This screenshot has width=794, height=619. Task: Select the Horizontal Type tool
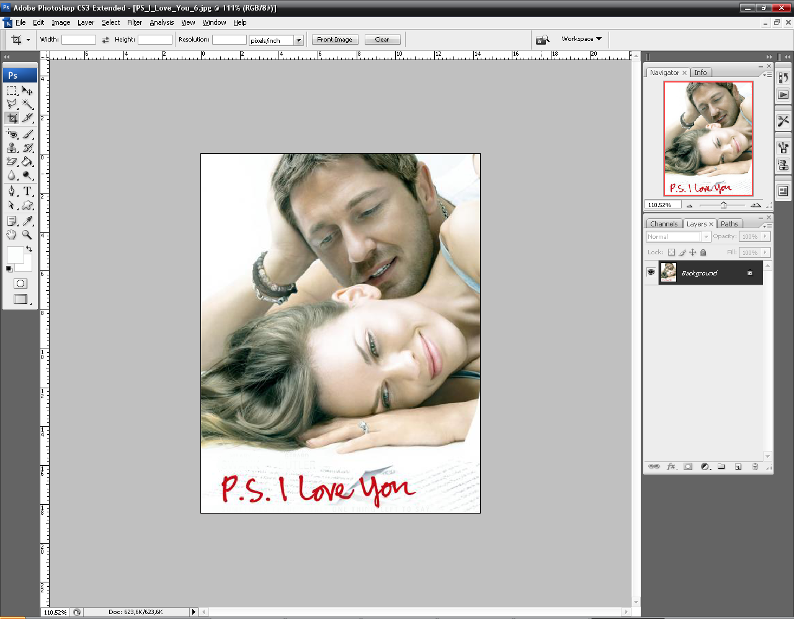[27, 191]
